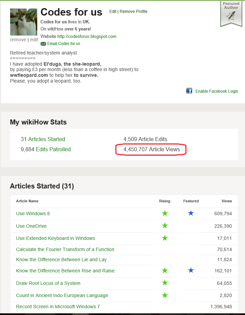The image size is (245, 315).
Task: Click the Codes for us profile heading
Action: click(71, 12)
